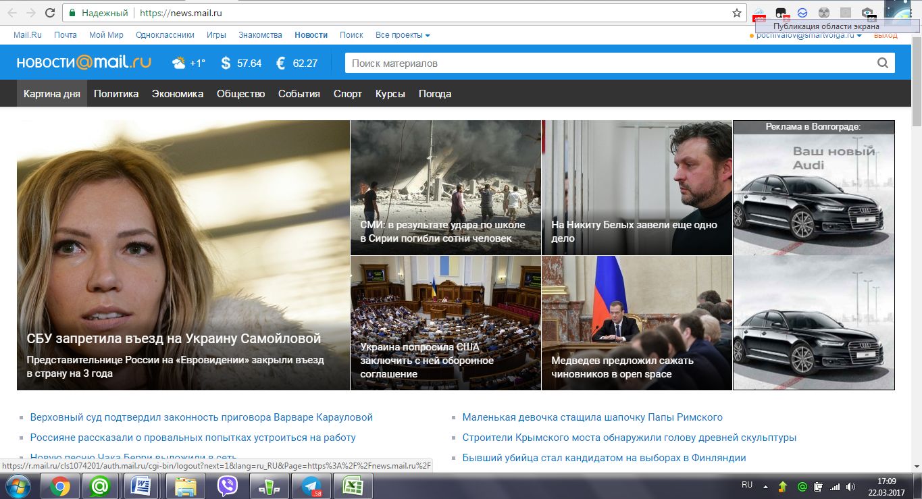Open the 'Погода' section
The width and height of the screenshot is (922, 499).
coord(435,94)
